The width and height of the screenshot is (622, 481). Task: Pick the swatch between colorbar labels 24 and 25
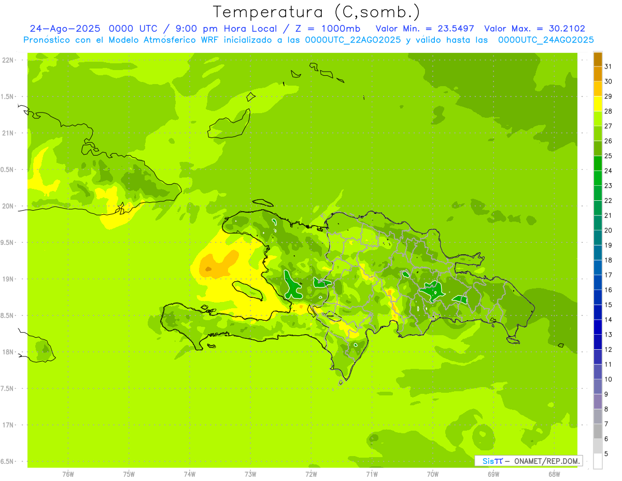pos(598,163)
